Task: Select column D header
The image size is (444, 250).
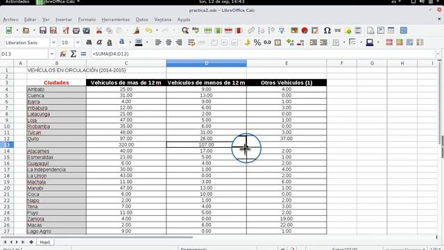Action: pyautogui.click(x=206, y=63)
